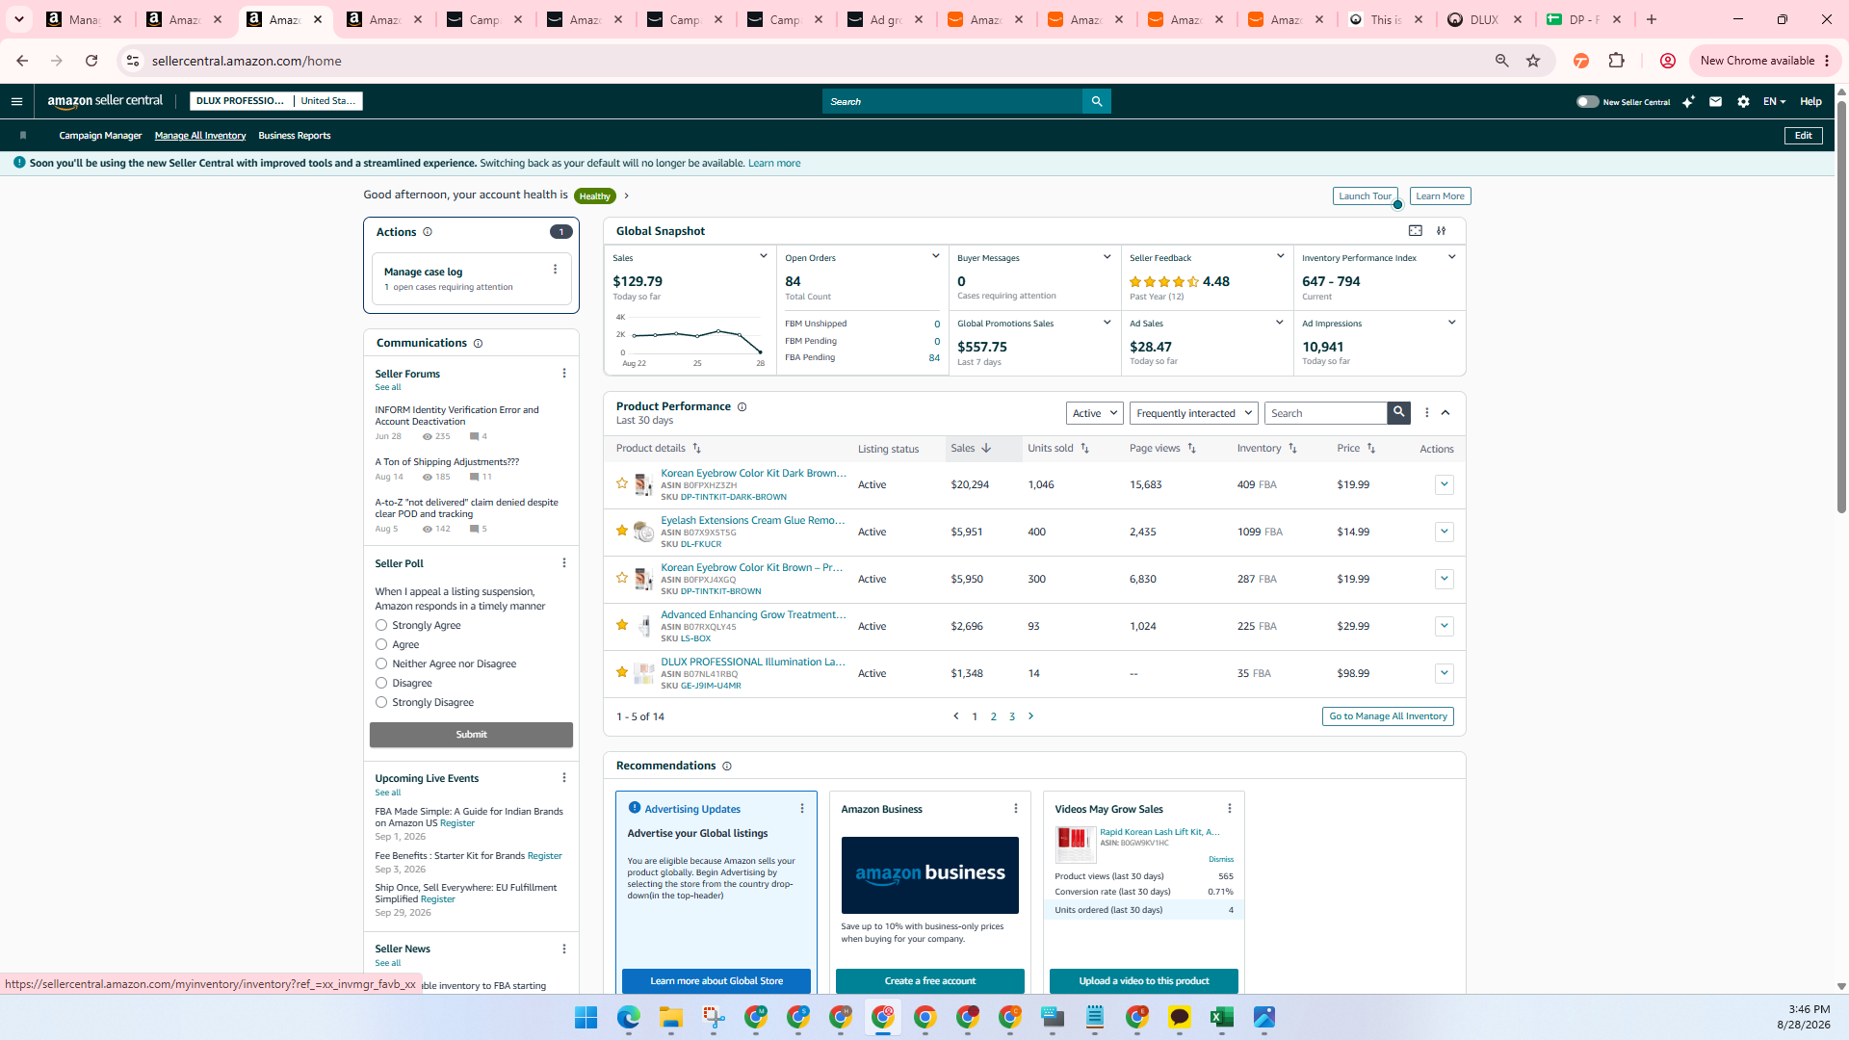1849x1040 pixels.
Task: Open Chrome extensions puzzle icon
Action: (x=1617, y=61)
